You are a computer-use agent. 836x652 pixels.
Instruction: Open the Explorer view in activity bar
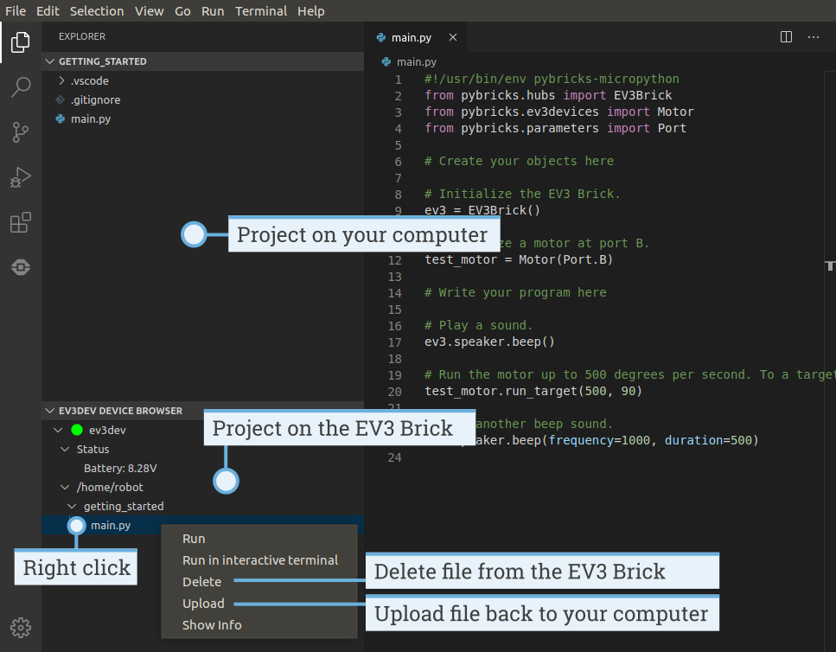(21, 41)
